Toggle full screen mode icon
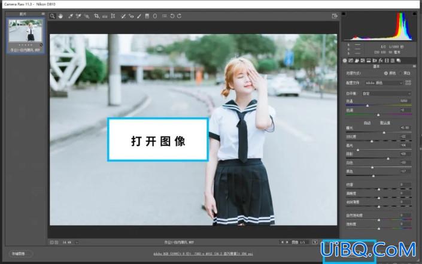Viewport: 422px width, 264px height. pos(335,16)
